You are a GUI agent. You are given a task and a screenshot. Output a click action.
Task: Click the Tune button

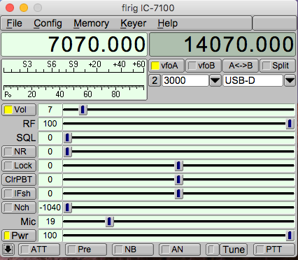pyautogui.click(x=234, y=250)
